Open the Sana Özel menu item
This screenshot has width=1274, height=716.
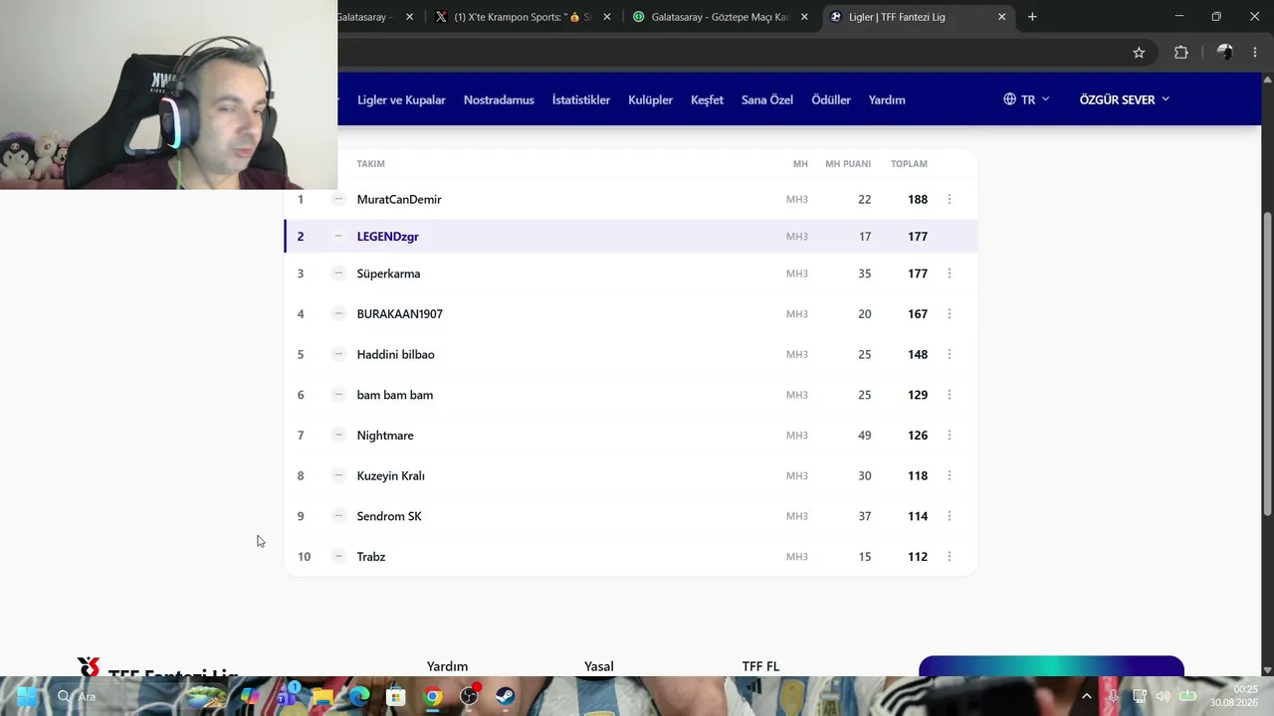[767, 99]
